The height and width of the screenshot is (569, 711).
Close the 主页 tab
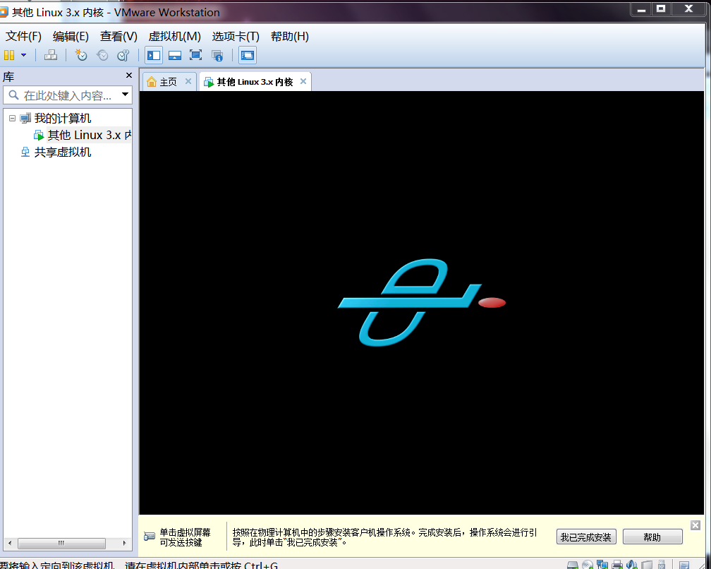coord(188,81)
